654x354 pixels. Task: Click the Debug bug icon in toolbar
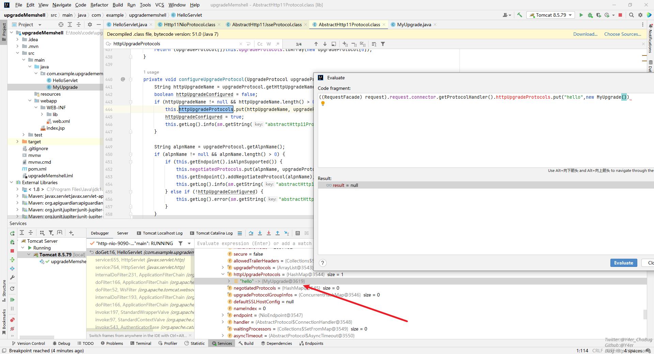tap(590, 15)
